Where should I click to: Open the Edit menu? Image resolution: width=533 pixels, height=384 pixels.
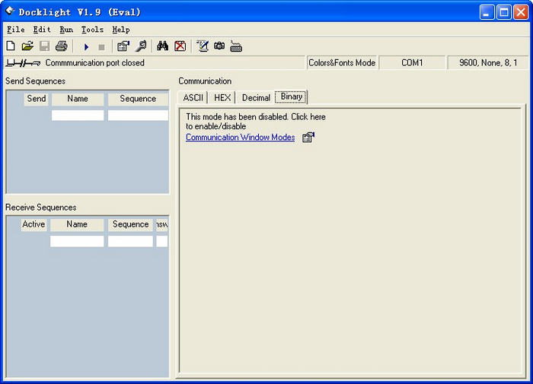(x=42, y=30)
